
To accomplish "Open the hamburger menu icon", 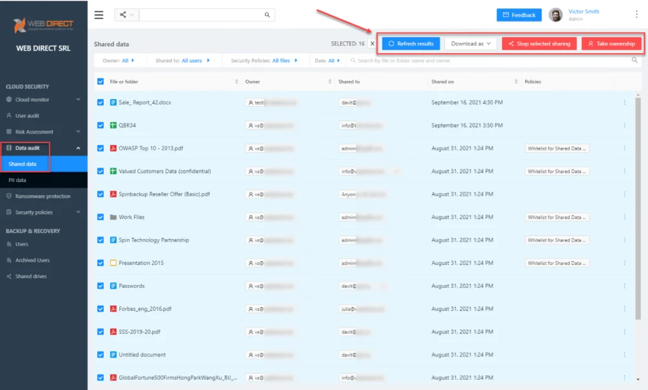I will (98, 15).
